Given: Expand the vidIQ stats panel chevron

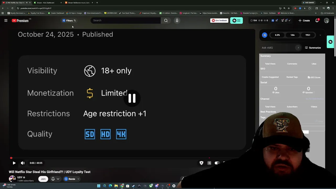Looking at the screenshot, I should tap(320, 35).
